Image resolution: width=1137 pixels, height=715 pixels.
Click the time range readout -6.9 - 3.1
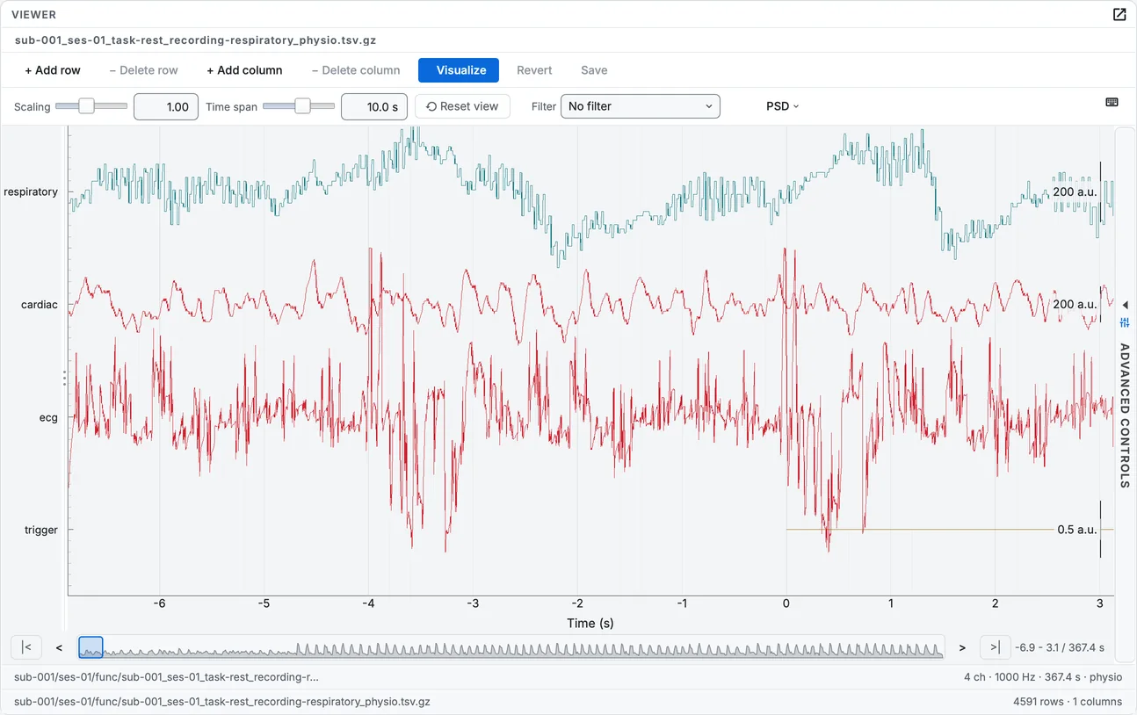[x=1060, y=647]
